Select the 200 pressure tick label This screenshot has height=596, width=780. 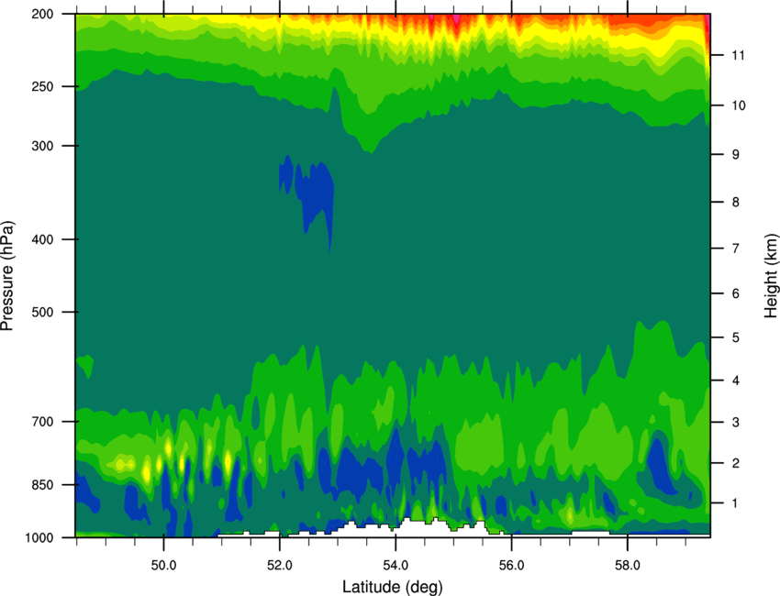click(42, 14)
